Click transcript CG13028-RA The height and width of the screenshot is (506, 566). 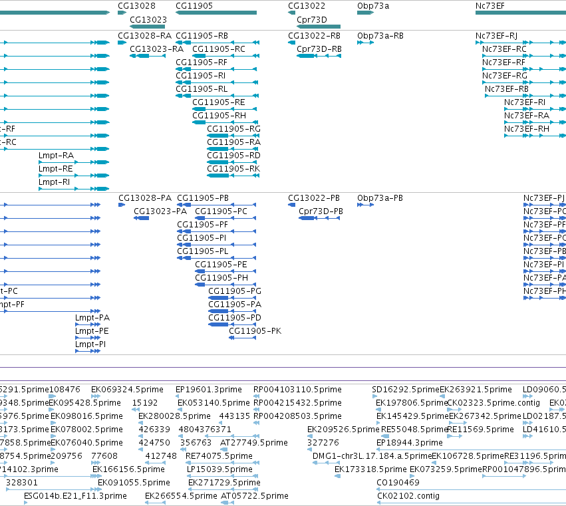click(x=145, y=36)
